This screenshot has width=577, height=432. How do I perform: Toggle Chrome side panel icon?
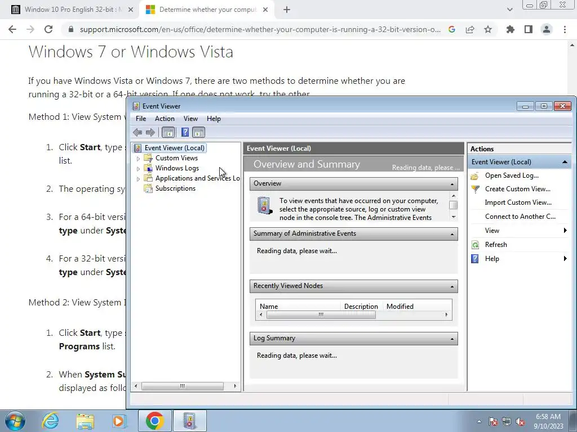(529, 29)
